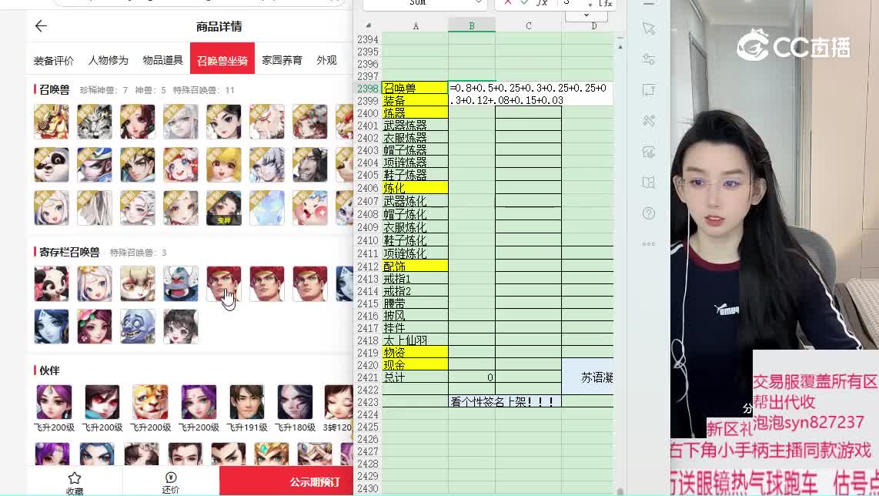Click the 收藏 star icon

(75, 478)
